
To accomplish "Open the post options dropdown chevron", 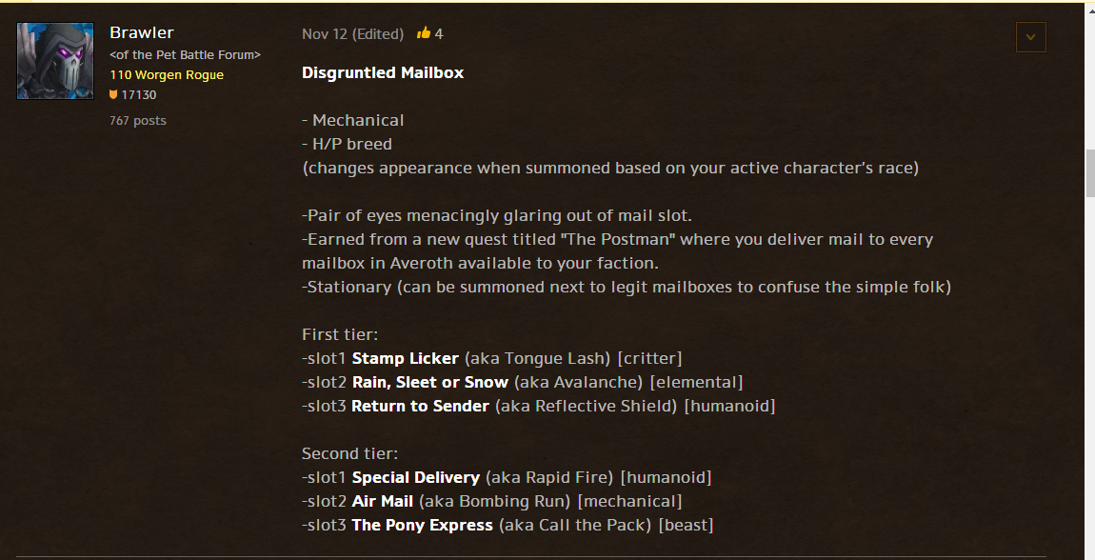I will pos(1031,37).
